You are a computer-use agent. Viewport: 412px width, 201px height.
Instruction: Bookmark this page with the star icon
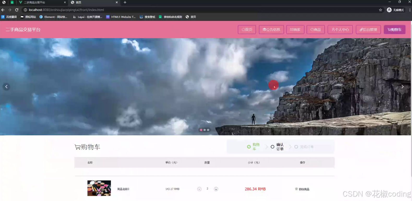[380, 10]
